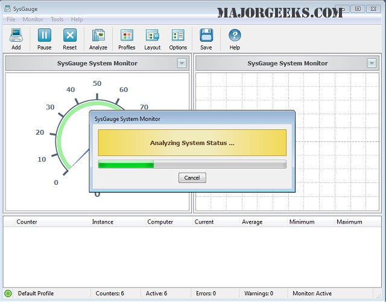Open the Help menu
The height and width of the screenshot is (302, 386).
pyautogui.click(x=77, y=19)
